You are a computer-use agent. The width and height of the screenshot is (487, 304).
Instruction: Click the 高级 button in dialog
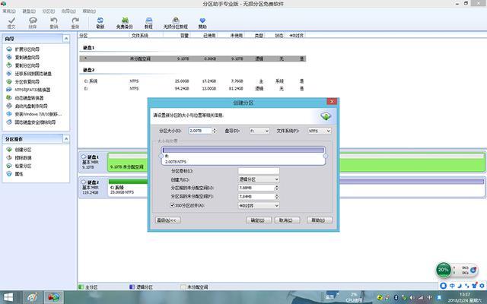pos(166,220)
